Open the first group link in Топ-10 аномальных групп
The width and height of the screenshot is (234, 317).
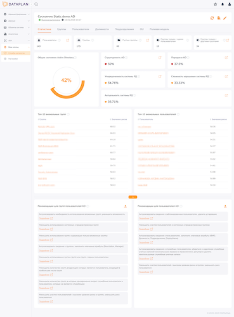[x=46, y=127]
